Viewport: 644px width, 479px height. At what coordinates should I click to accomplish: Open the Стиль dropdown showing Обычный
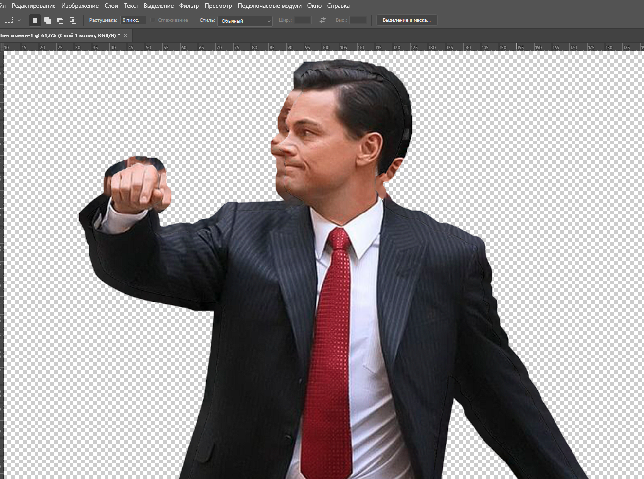(245, 21)
